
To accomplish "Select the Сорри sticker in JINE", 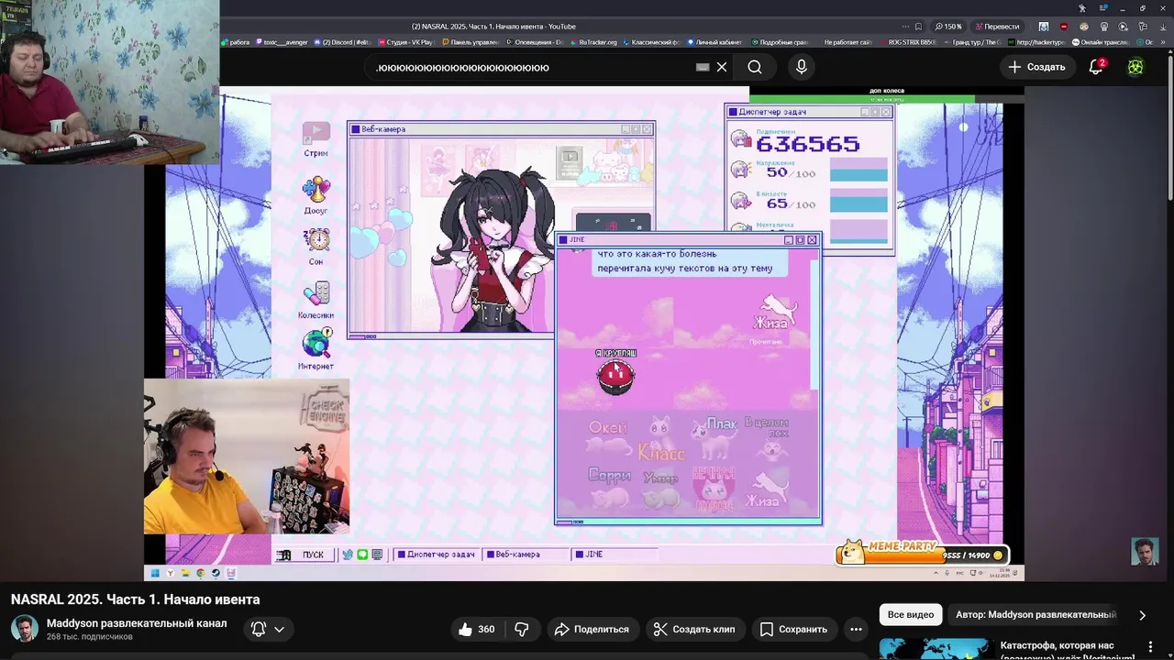I will tap(609, 487).
